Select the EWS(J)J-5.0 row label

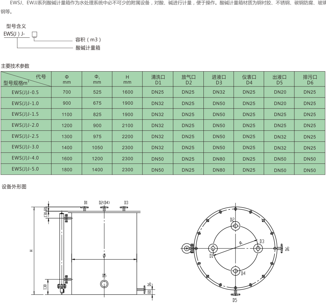(25, 169)
